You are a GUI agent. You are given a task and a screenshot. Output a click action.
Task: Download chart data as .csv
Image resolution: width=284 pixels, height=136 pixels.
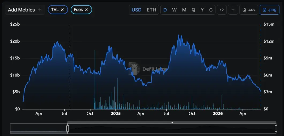249,10
